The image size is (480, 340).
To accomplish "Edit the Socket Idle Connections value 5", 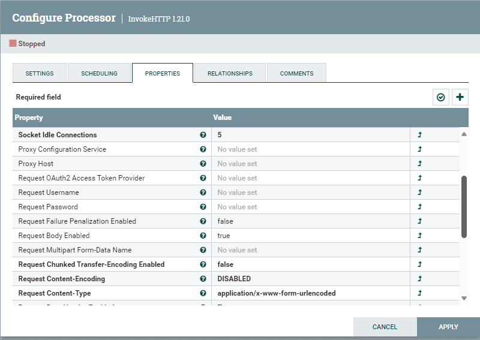I will click(310, 135).
